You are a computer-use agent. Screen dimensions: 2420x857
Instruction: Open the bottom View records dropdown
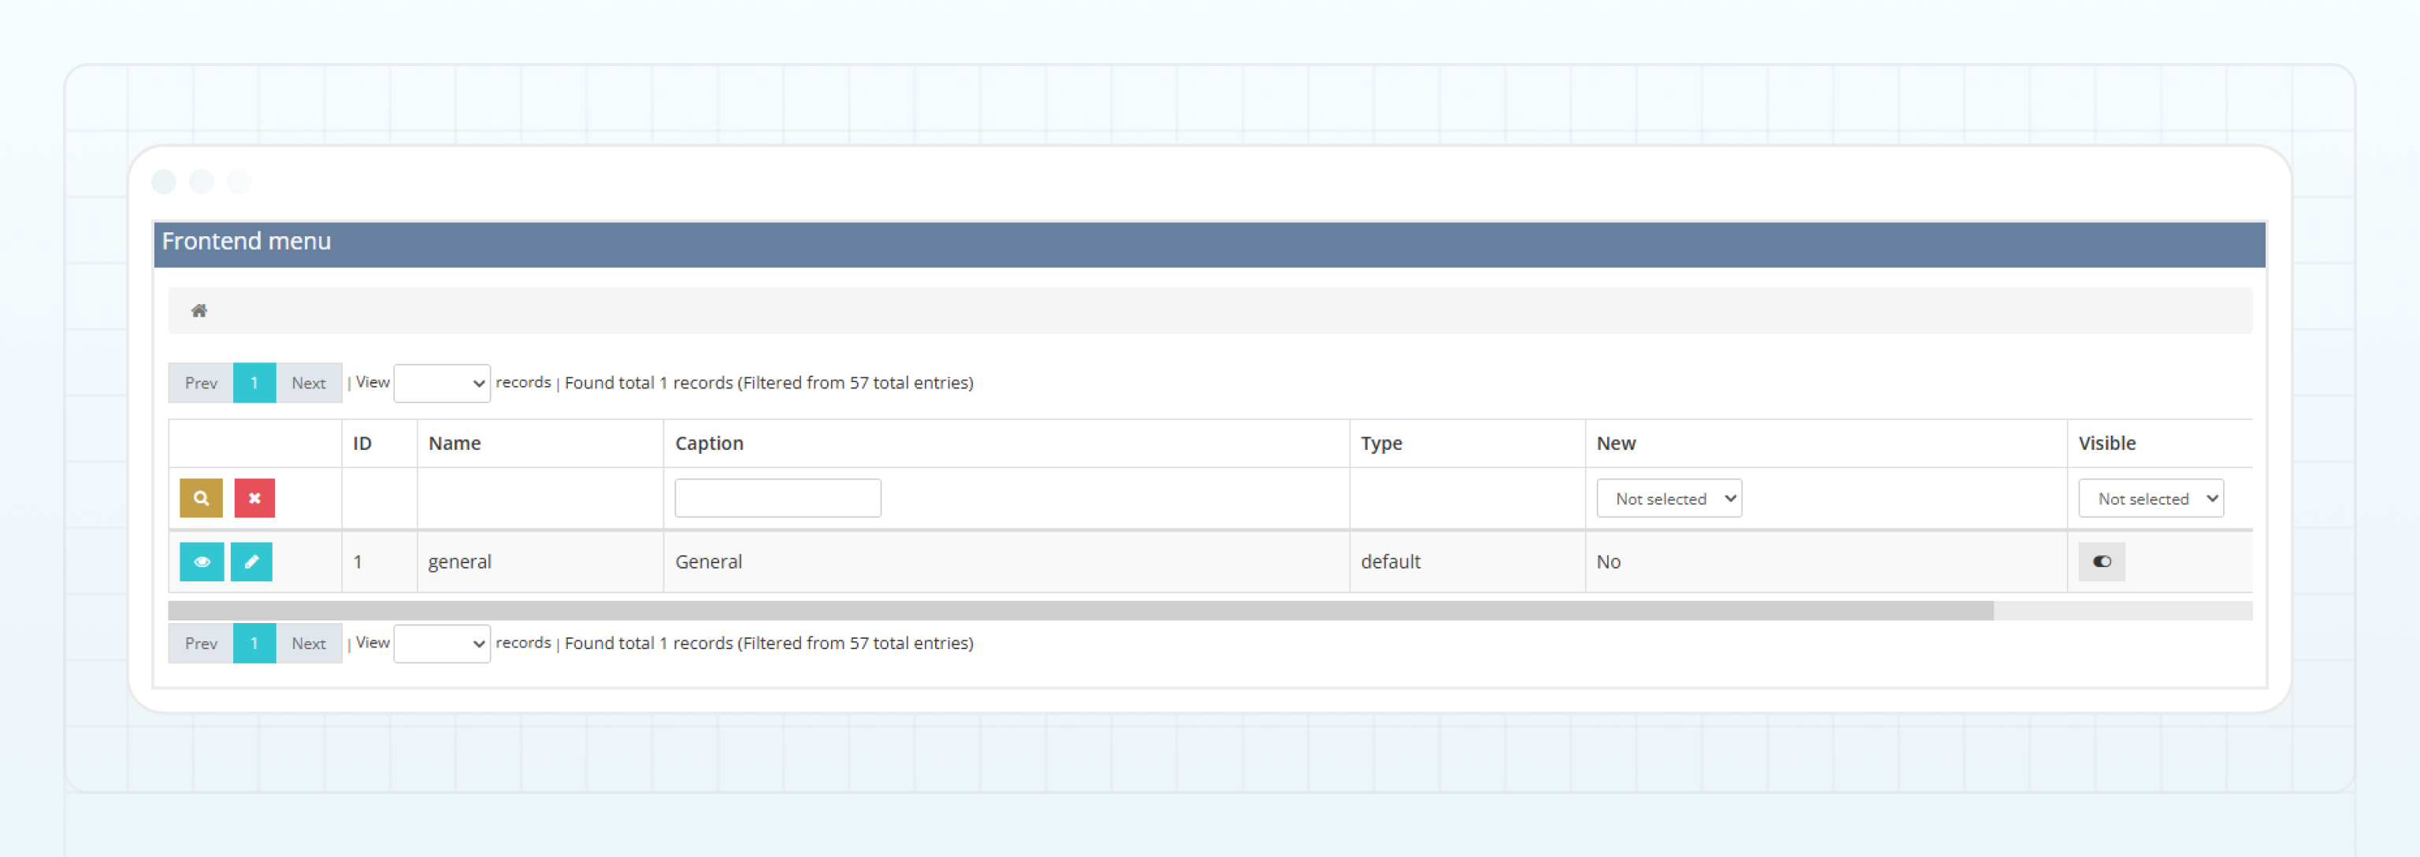pyautogui.click(x=441, y=644)
